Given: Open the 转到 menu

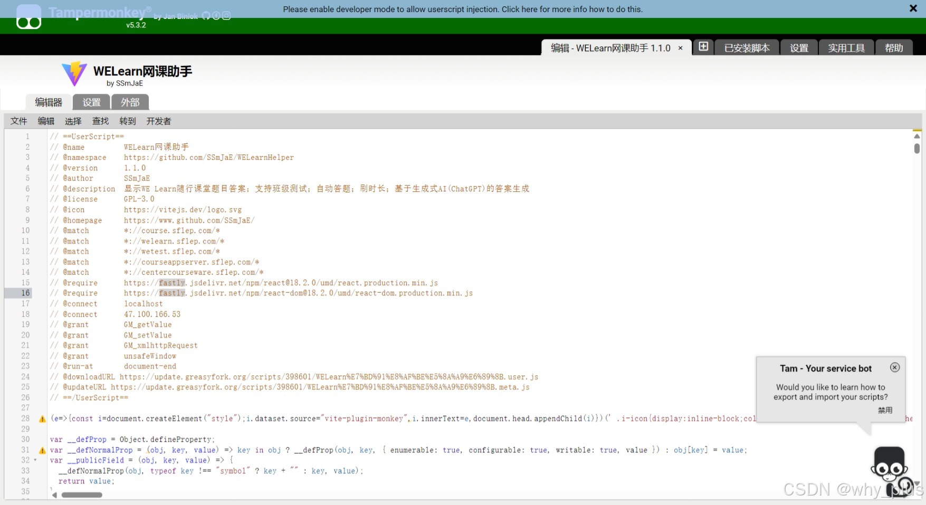Looking at the screenshot, I should [128, 121].
